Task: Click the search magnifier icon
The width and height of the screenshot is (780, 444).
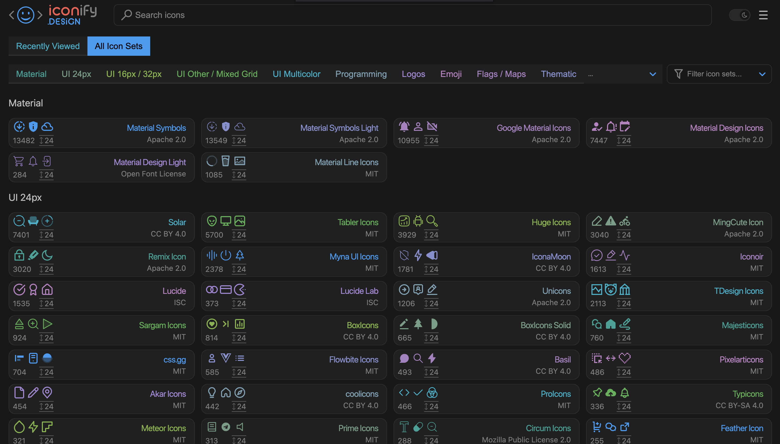Action: point(126,15)
